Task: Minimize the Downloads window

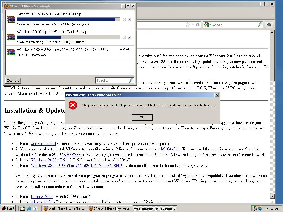Action: click(x=123, y=6)
